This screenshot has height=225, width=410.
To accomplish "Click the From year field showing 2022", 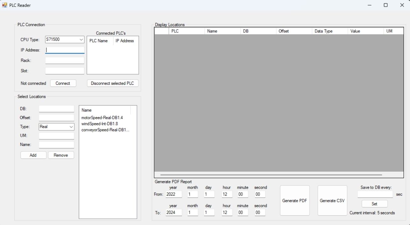I will coord(174,194).
